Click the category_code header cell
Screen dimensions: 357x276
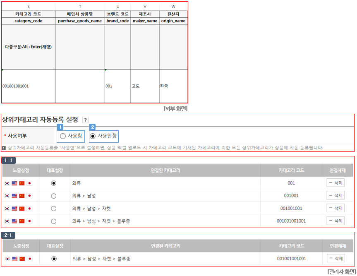coord(29,21)
